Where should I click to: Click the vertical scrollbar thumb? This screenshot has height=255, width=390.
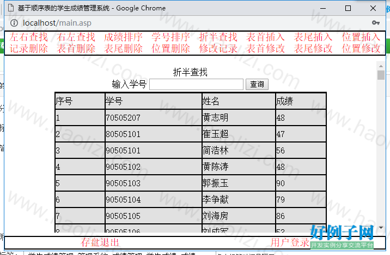point(381,75)
